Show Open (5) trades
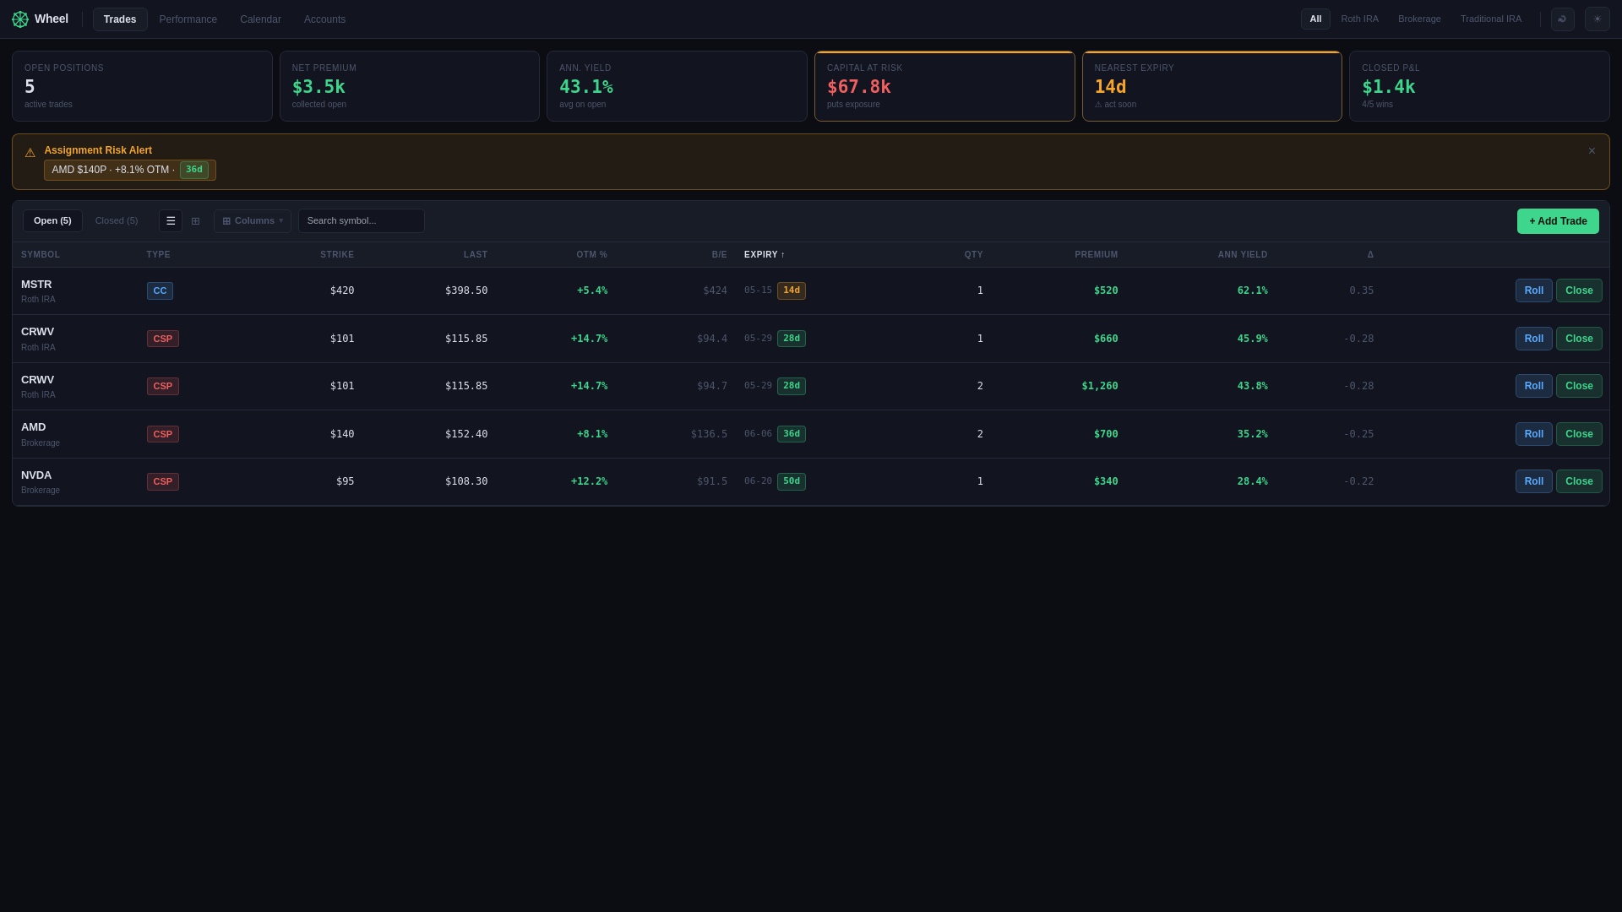The image size is (1622, 912). pyautogui.click(x=52, y=221)
